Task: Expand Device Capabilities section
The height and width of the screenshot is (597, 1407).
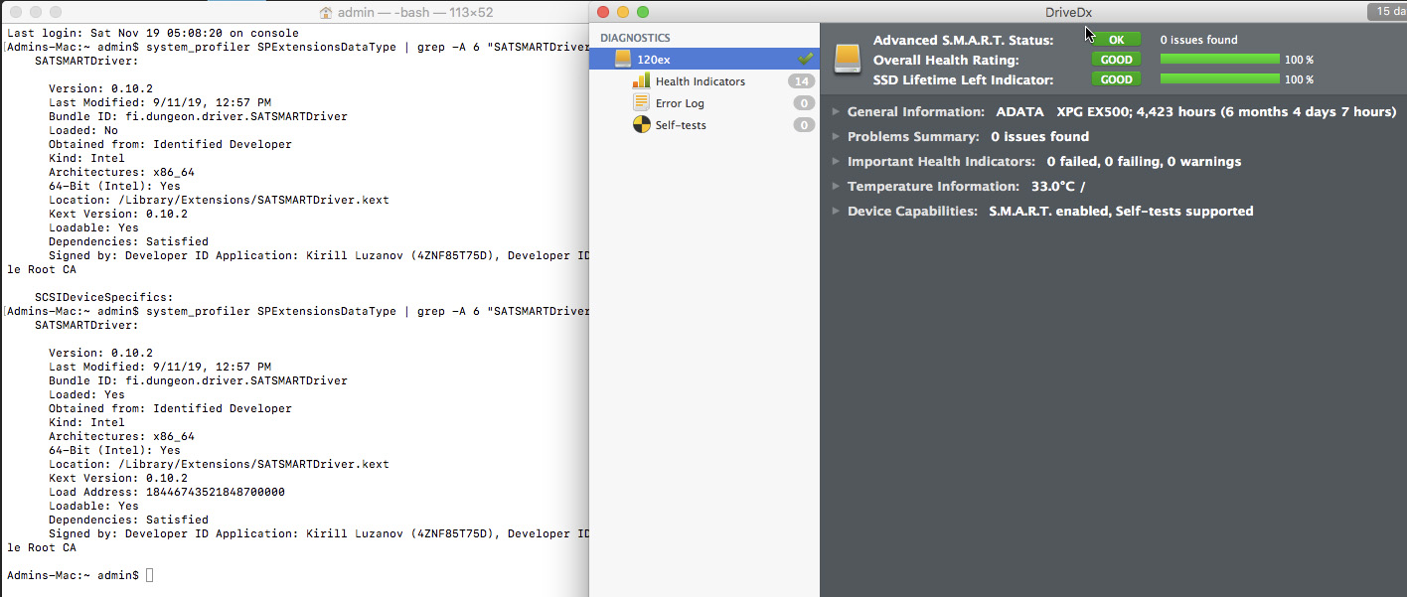Action: [x=836, y=212]
